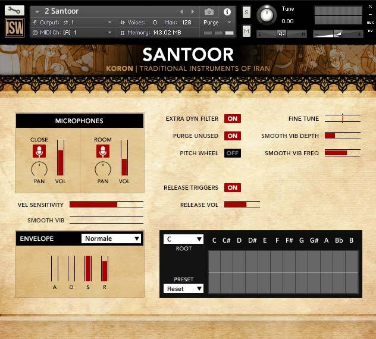The width and height of the screenshot is (376, 339).
Task: Toggle the Room microphone icon
Action: pos(103,151)
